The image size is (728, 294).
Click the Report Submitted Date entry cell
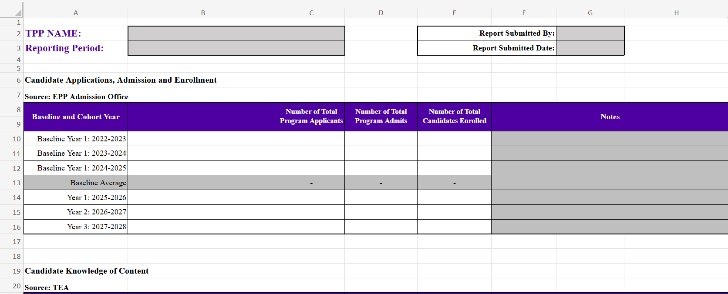(x=590, y=48)
